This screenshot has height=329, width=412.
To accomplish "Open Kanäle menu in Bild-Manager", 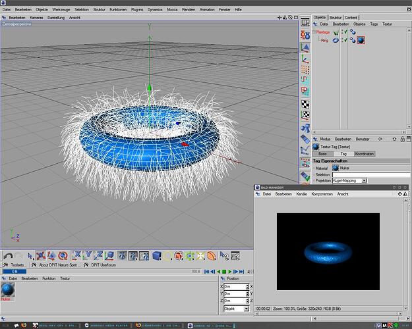I will (x=301, y=194).
